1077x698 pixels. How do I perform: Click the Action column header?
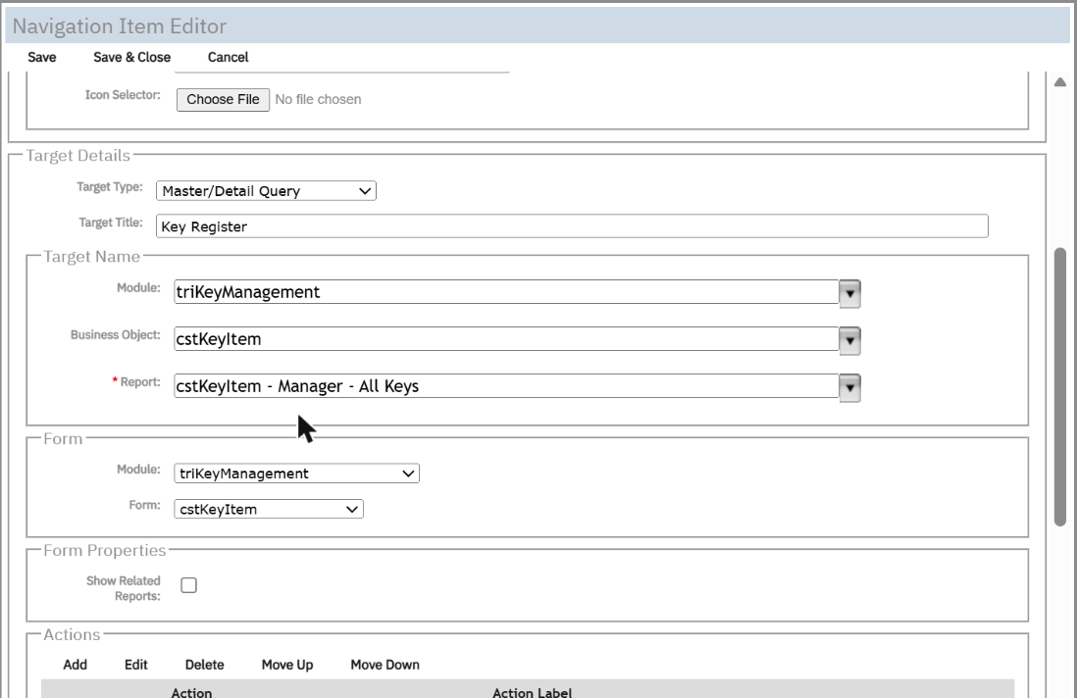pos(191,691)
